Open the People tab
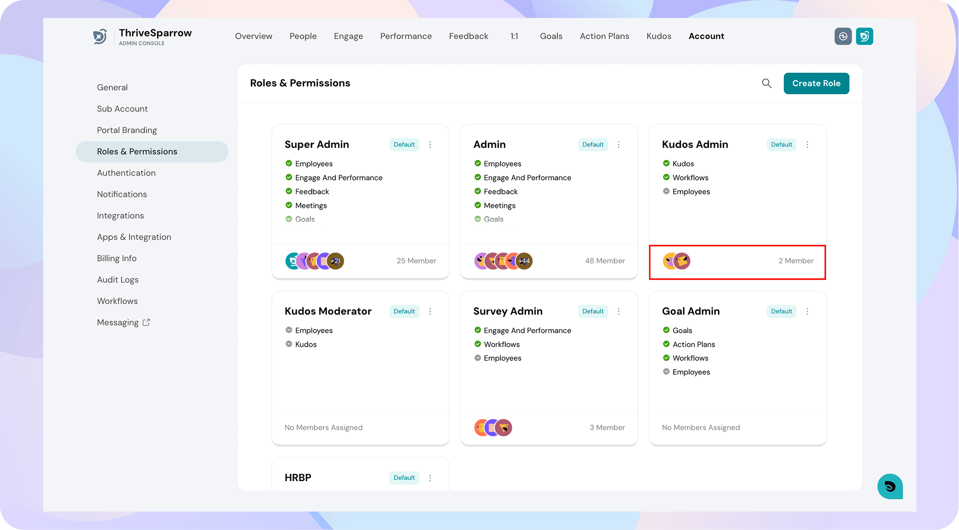Image resolution: width=959 pixels, height=530 pixels. coord(303,36)
